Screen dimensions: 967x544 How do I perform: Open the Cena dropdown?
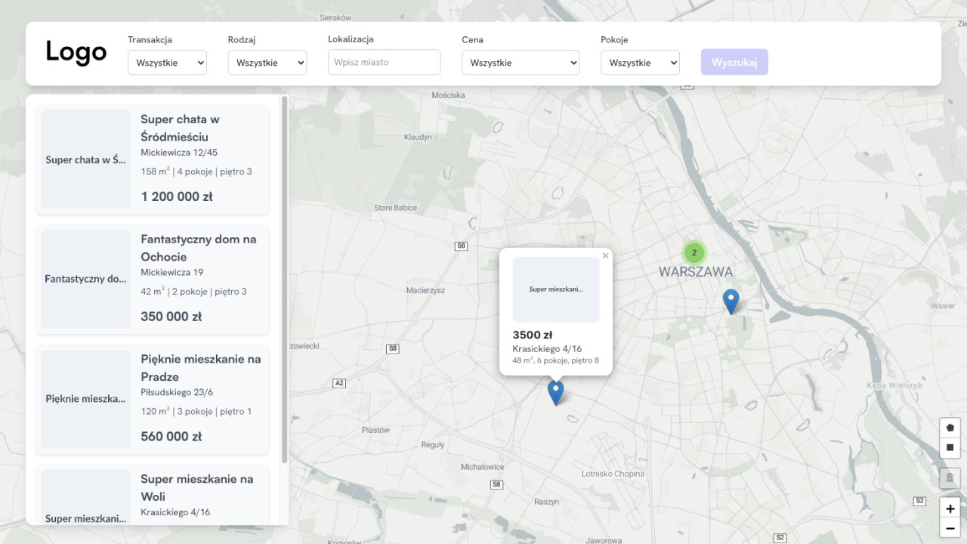pyautogui.click(x=521, y=63)
